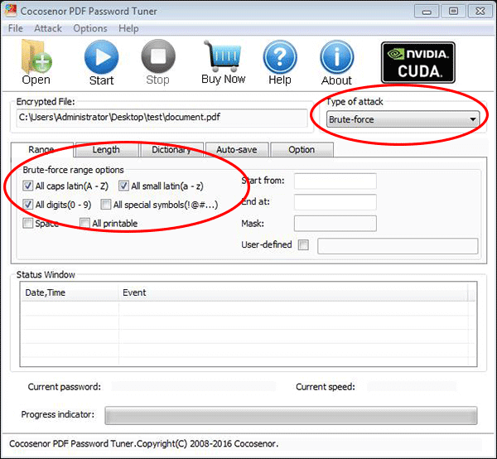Check the All printable option
The image size is (497, 459).
coord(85,223)
